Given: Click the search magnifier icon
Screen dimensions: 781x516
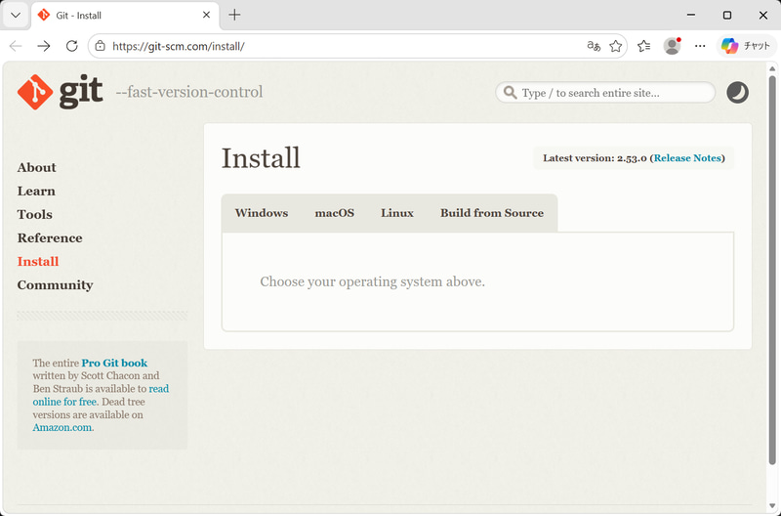Looking at the screenshot, I should [x=510, y=93].
